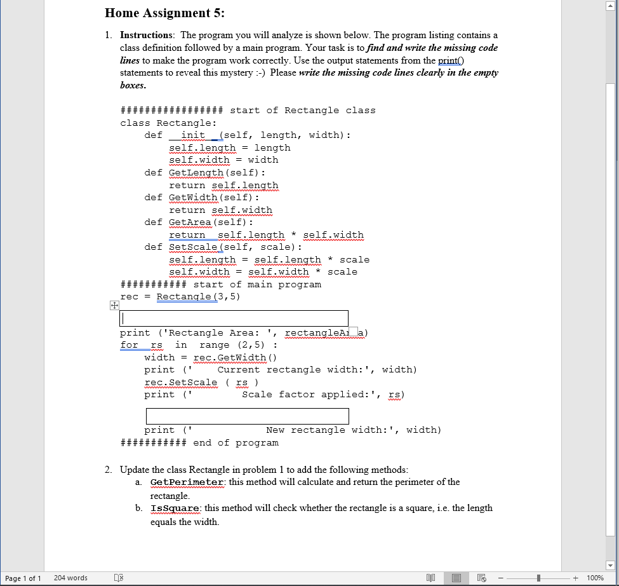This screenshot has width=619, height=586.
Task: Click the proofing errors icon in status bar
Action: point(118,578)
